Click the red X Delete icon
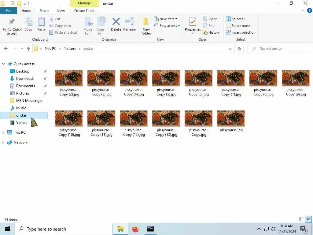The height and width of the screenshot is (235, 313). tap(116, 22)
